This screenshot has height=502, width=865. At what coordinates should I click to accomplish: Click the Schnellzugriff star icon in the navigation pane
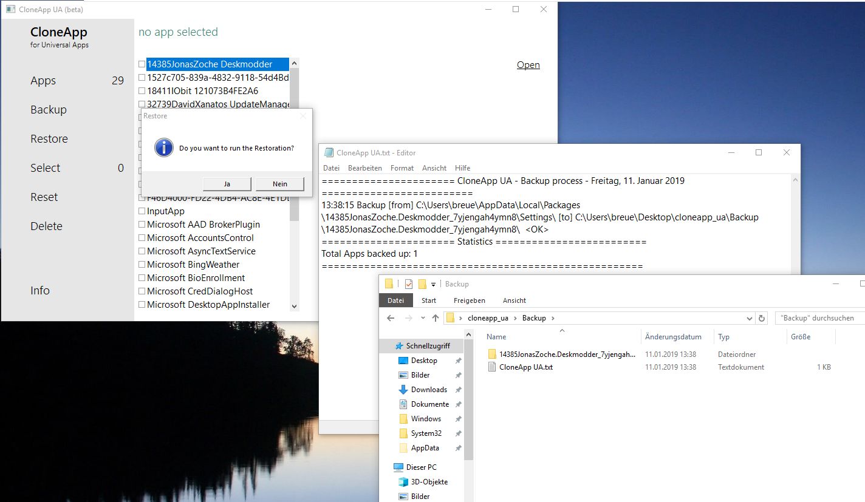pyautogui.click(x=399, y=346)
